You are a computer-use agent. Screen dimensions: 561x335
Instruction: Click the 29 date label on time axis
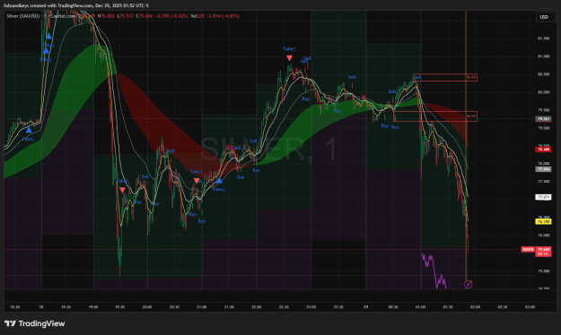[365, 307]
